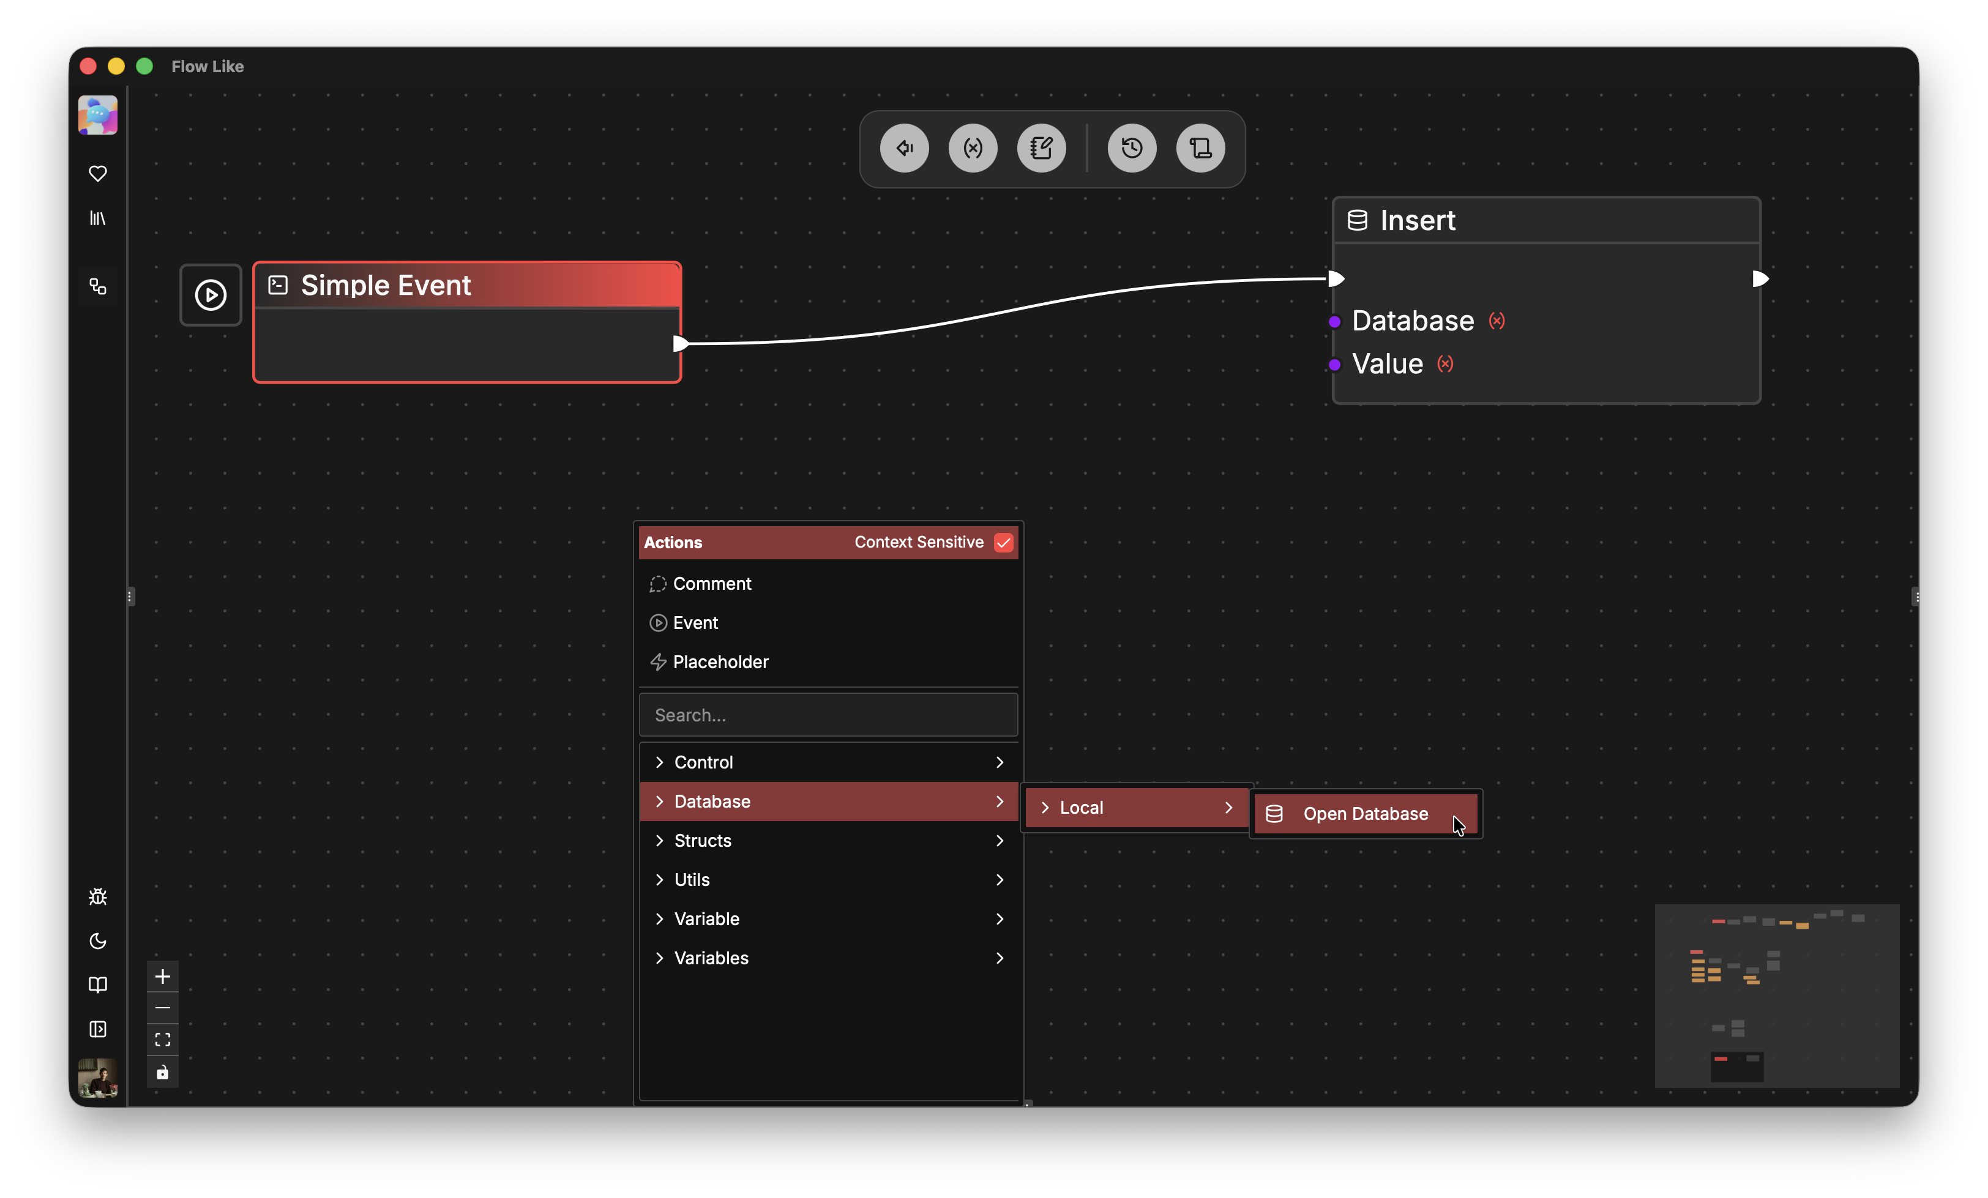Click the fit-to-view canvas button
Screen dimensions: 1988x1198
tap(162, 1039)
